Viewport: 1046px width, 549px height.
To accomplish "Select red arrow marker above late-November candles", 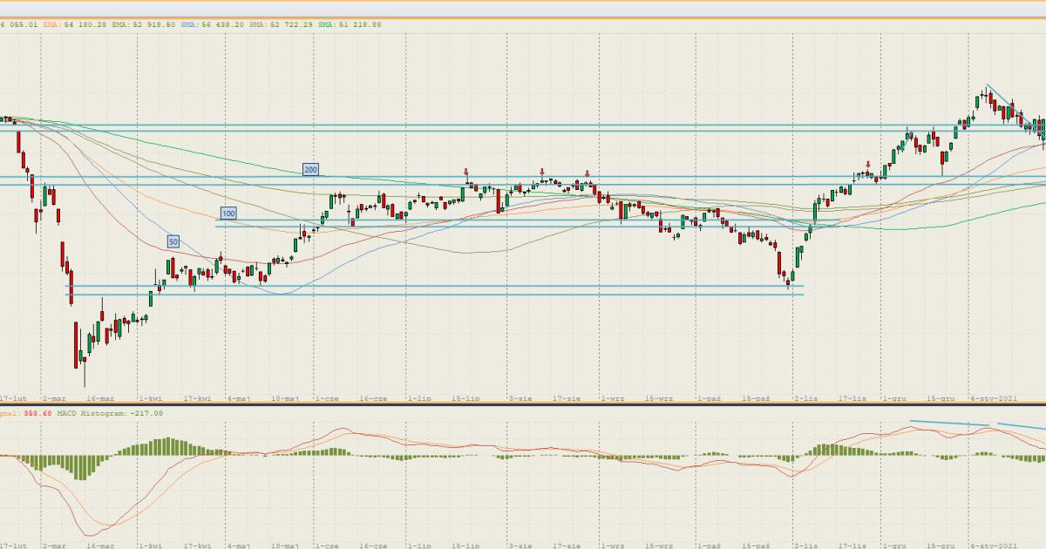I will point(868,164).
